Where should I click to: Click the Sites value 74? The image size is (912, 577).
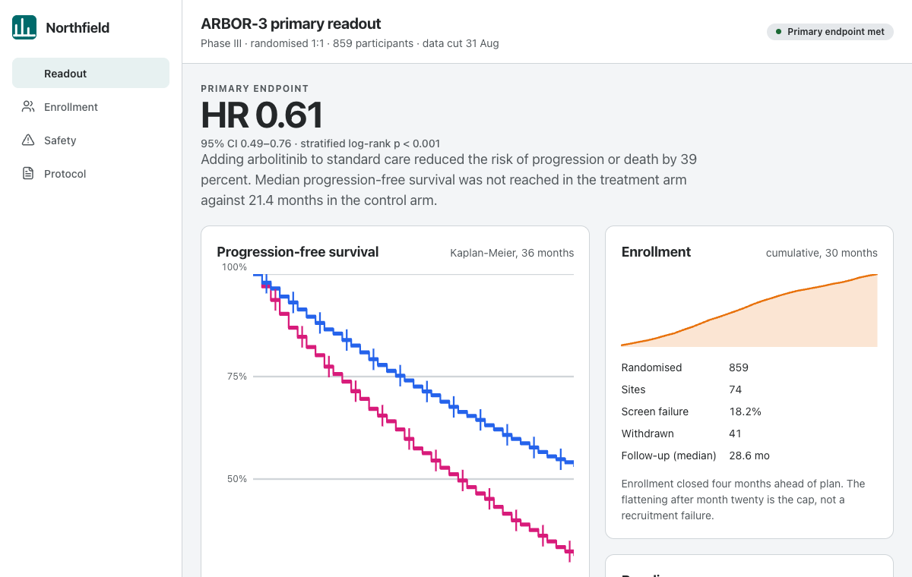736,389
